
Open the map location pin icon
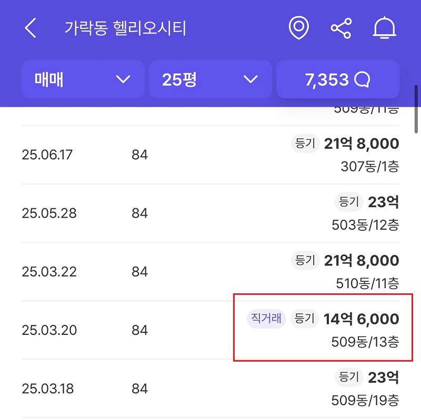click(x=299, y=28)
